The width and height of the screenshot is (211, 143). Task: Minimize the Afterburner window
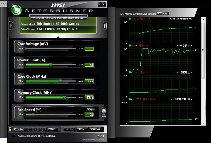(99, 4)
